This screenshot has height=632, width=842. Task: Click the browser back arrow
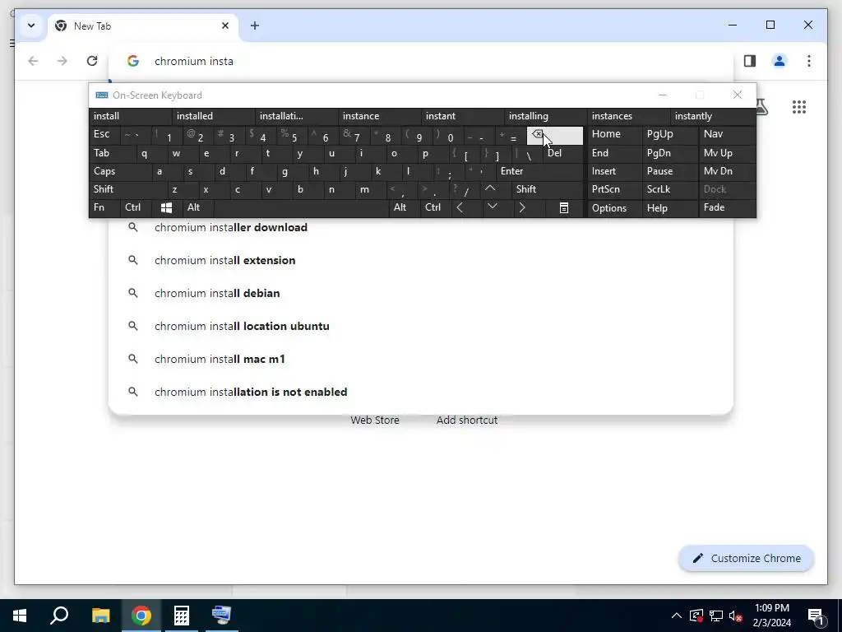(x=33, y=61)
